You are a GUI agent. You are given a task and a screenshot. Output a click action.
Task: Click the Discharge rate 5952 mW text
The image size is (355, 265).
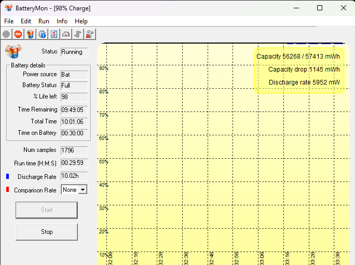pyautogui.click(x=304, y=82)
